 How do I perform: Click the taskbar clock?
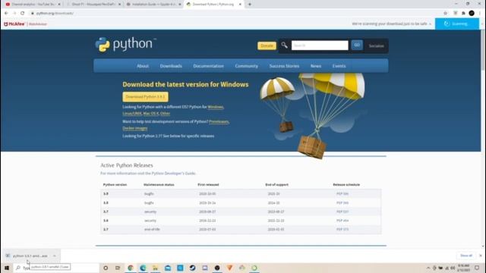click(x=463, y=268)
